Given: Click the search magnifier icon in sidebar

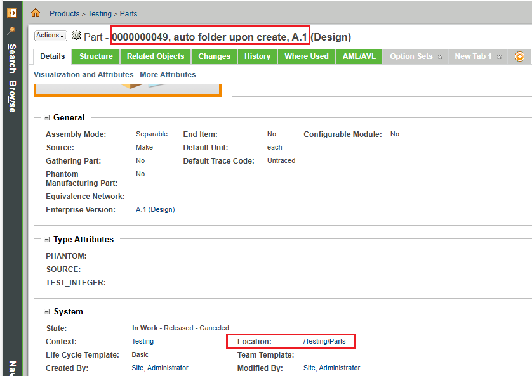Looking at the screenshot, I should coord(11,30).
